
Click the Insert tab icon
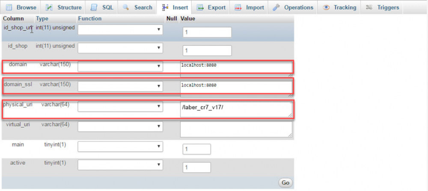165,7
